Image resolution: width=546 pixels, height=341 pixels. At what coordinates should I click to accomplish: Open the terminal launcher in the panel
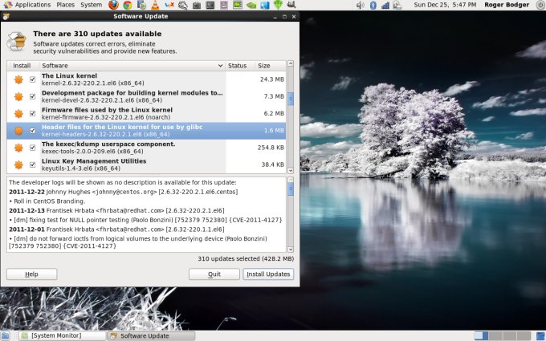[210, 5]
